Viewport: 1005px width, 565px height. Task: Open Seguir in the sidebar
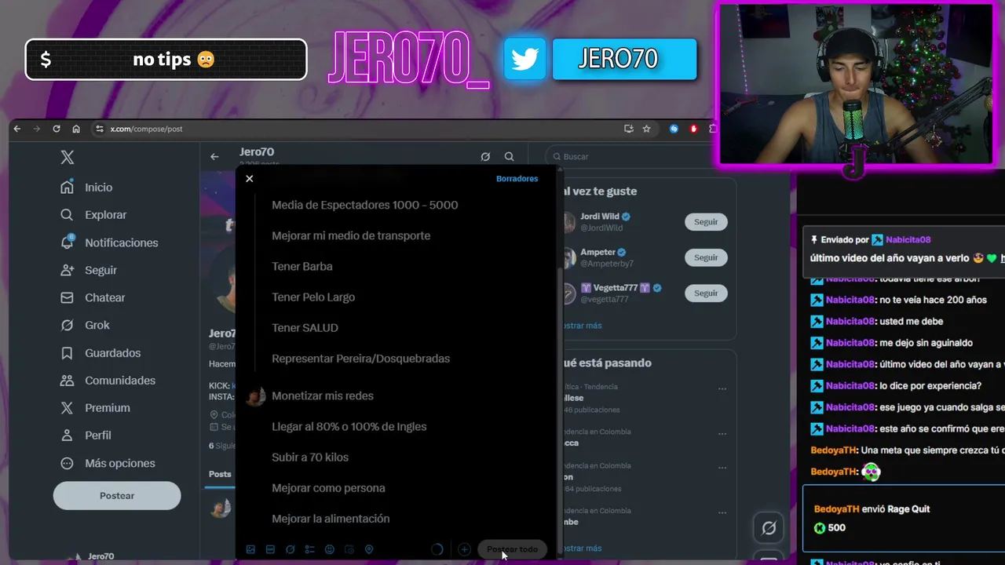click(x=89, y=270)
